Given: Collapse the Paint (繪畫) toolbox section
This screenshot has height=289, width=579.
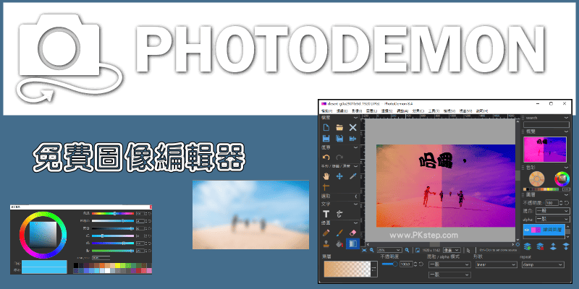Looking at the screenshot, I should tap(355, 223).
